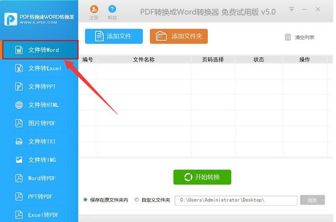
Task: Click the PDF icon beside PPT转PDF
Action: [19, 197]
